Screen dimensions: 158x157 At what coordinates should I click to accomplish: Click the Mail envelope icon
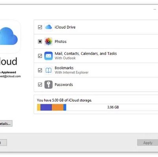(x=49, y=56)
